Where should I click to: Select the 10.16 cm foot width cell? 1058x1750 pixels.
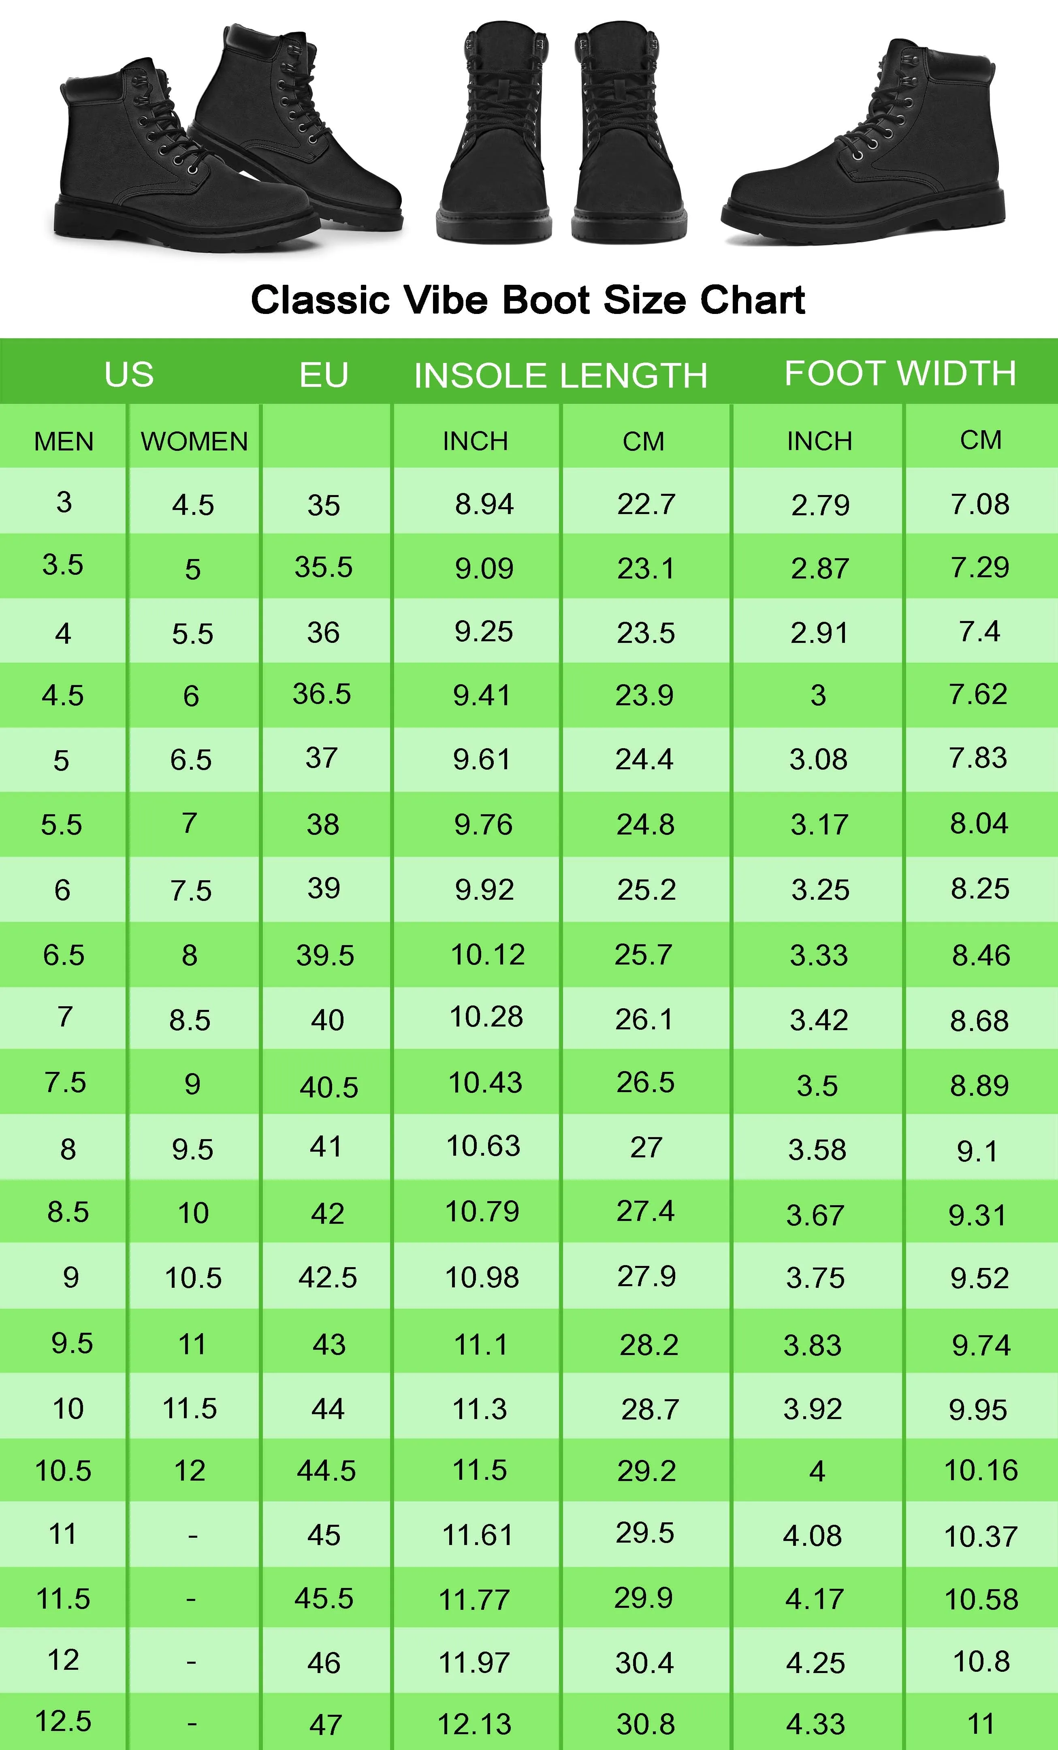click(981, 1470)
